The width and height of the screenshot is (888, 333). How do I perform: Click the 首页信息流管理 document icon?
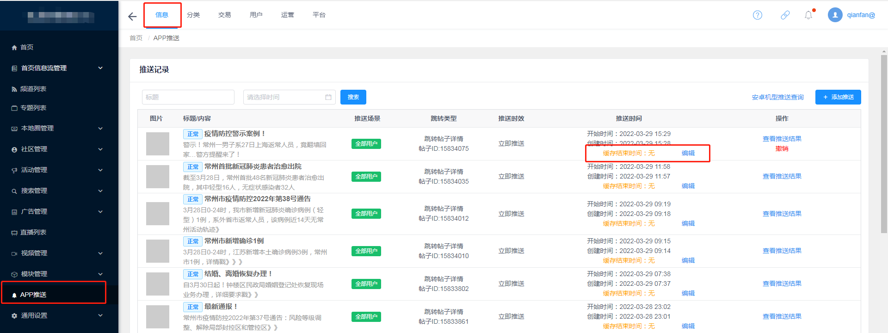tap(14, 68)
